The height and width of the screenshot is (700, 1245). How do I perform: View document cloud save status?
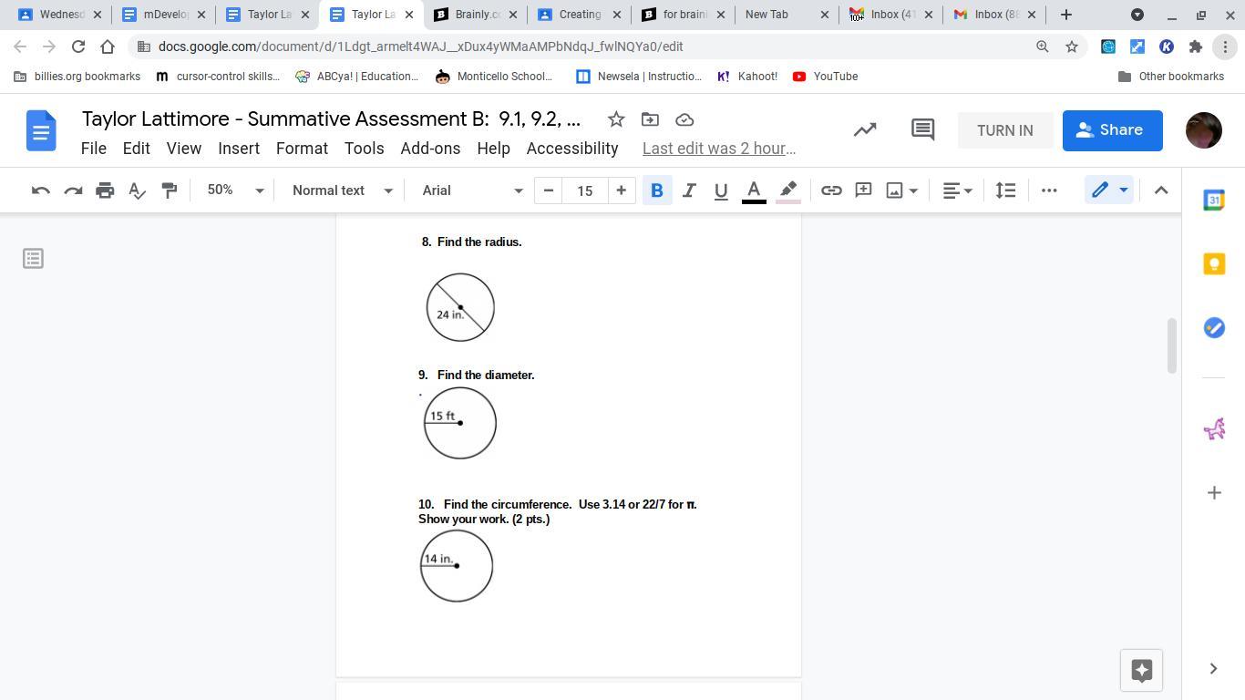684,119
